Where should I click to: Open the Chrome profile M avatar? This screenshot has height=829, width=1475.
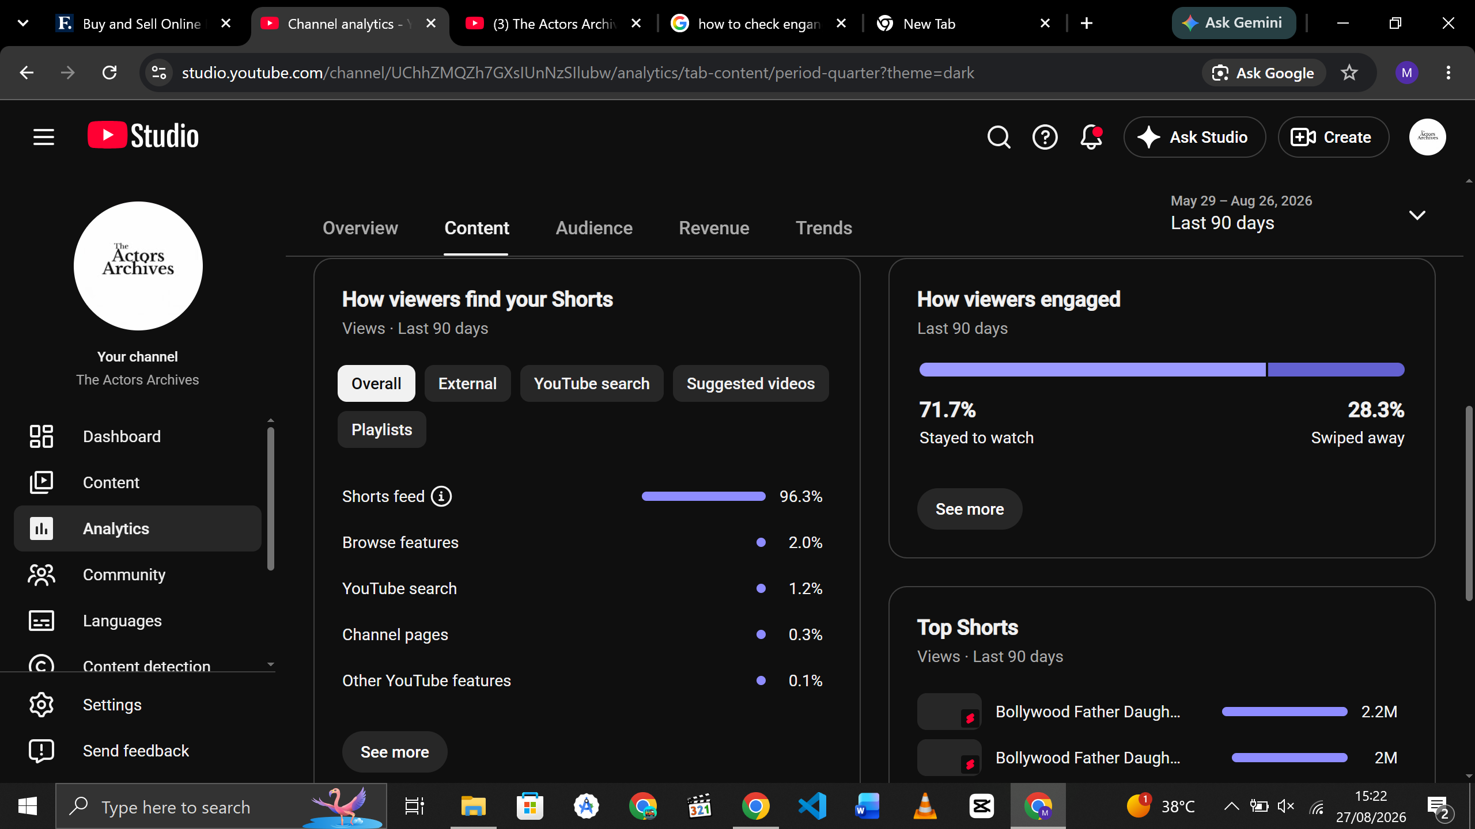[1406, 73]
